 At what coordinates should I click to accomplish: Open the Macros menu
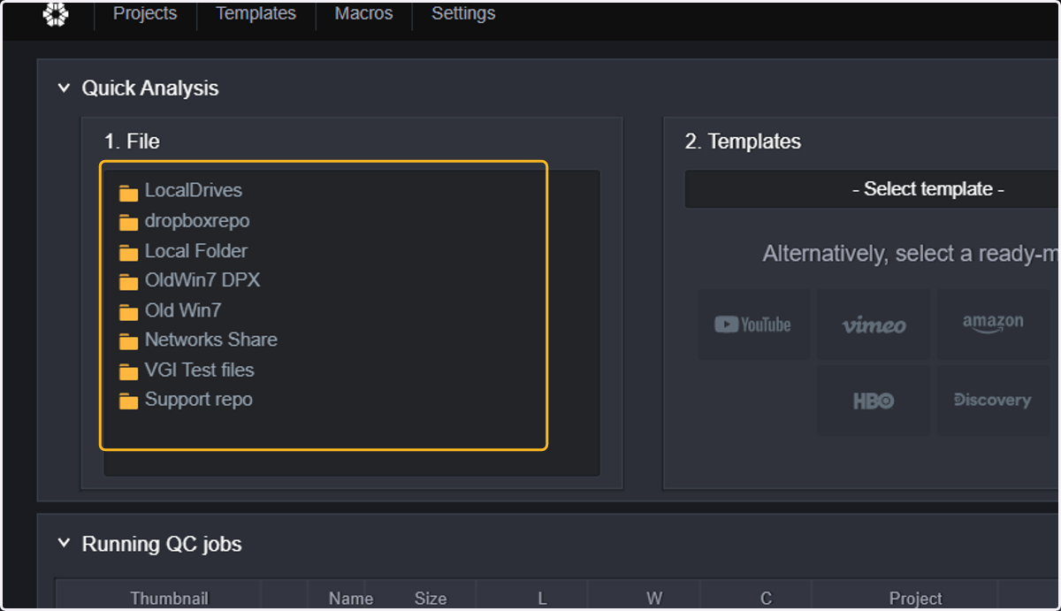[x=363, y=14]
